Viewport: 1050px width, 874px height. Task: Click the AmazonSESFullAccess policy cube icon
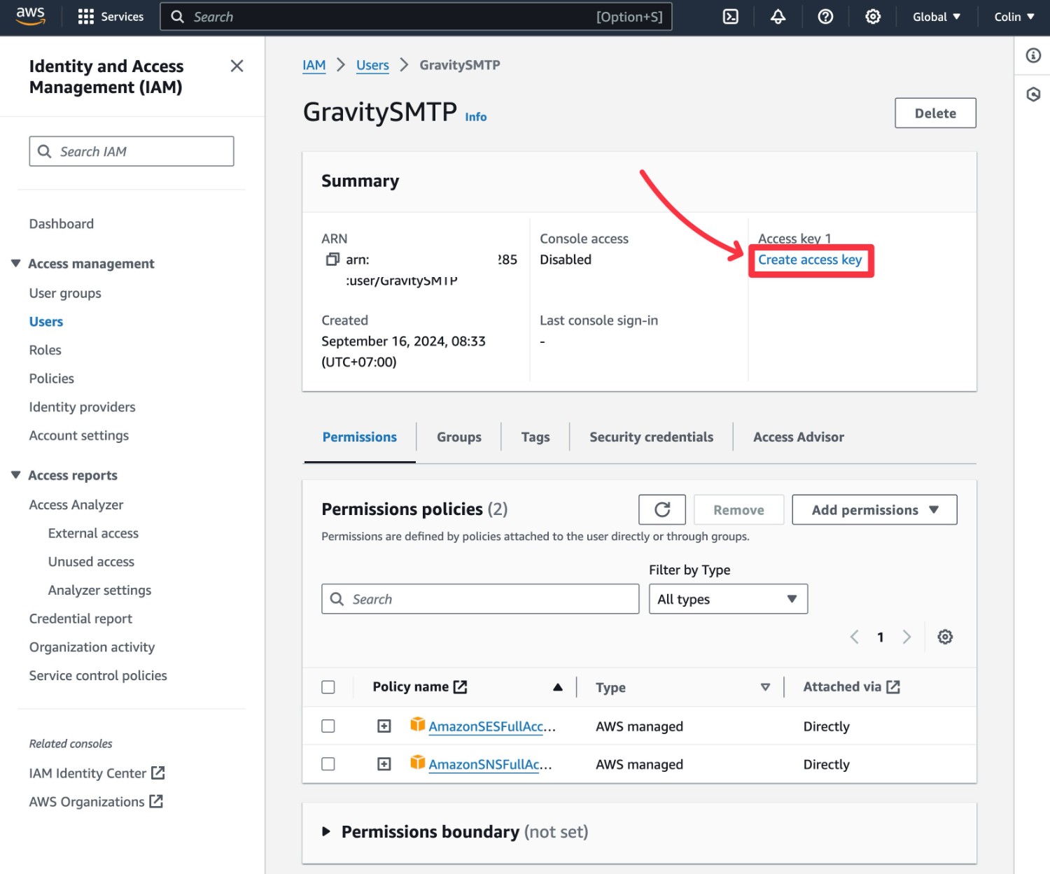pos(418,724)
